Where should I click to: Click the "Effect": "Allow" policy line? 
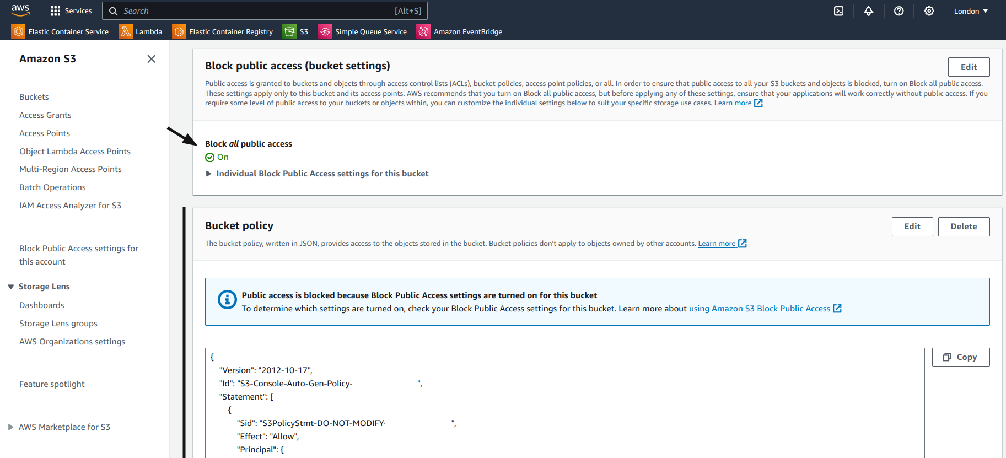point(268,437)
